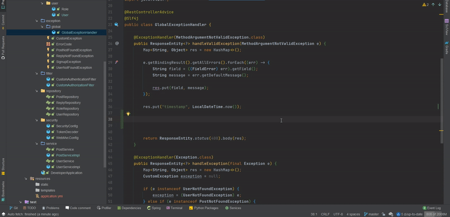Go to next highlighted error arrow
This screenshot has width=450, height=217.
click(439, 4)
